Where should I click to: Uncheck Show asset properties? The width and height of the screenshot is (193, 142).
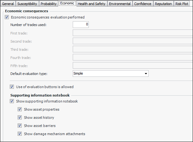[20, 109]
